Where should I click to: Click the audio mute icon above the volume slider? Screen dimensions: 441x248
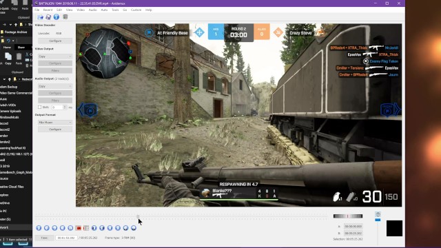point(378,214)
